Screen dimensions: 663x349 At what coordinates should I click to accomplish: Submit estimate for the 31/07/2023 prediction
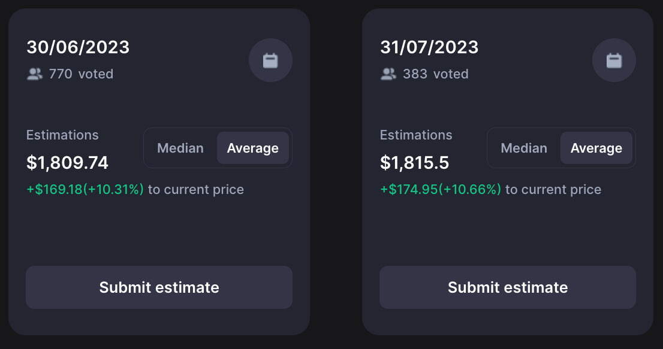coord(507,287)
